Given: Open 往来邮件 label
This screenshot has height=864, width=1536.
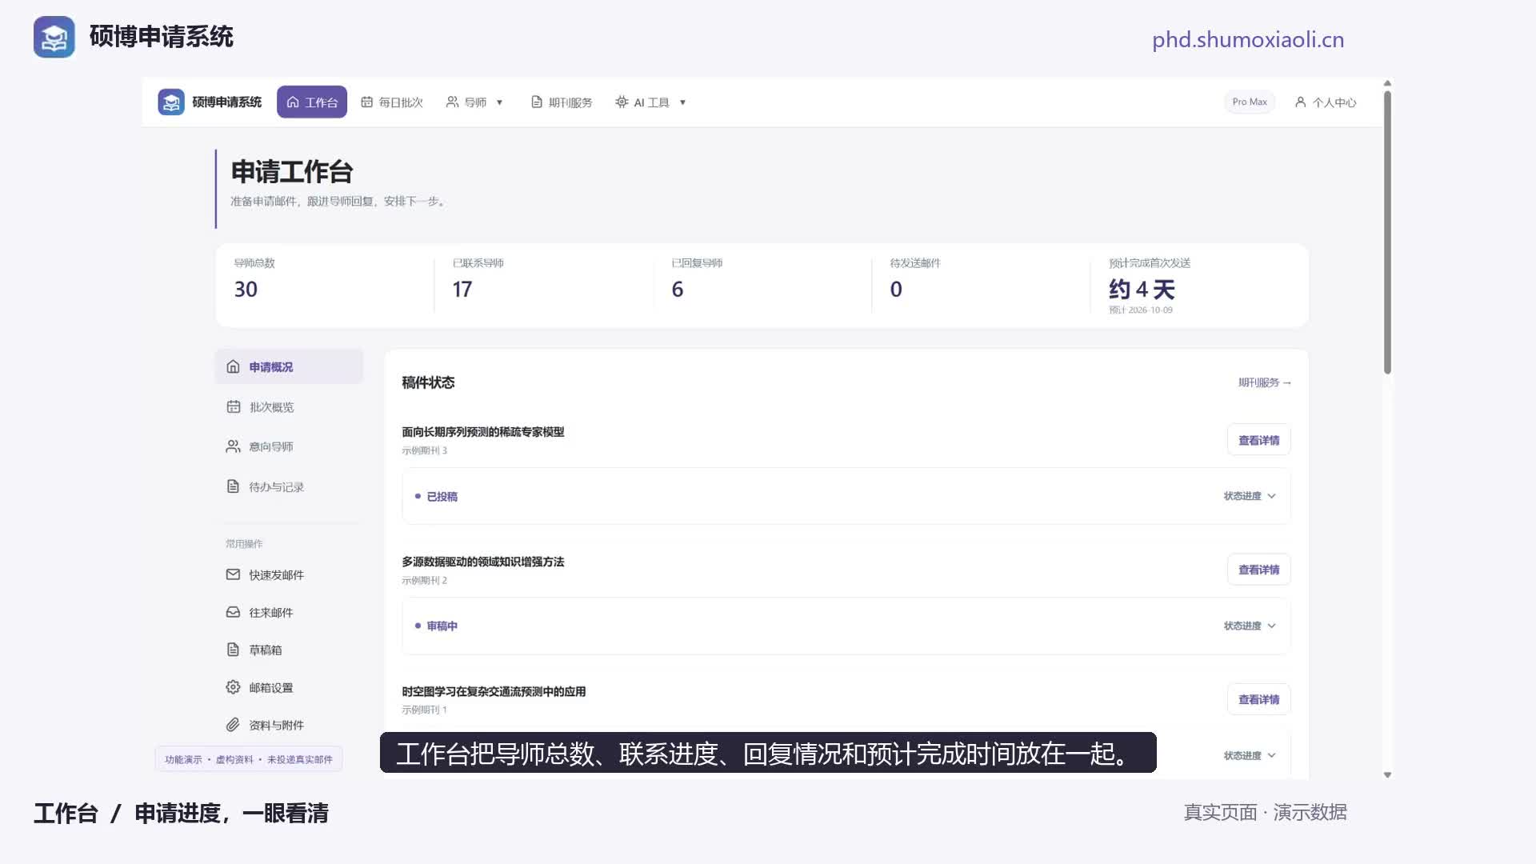Looking at the screenshot, I should 271,613.
